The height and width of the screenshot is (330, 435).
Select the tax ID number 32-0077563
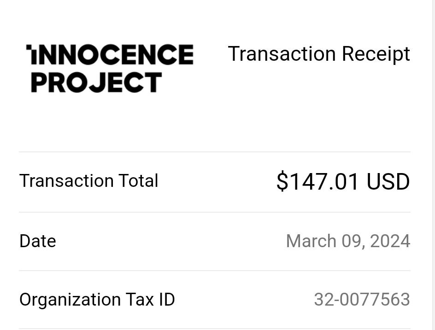(x=362, y=299)
